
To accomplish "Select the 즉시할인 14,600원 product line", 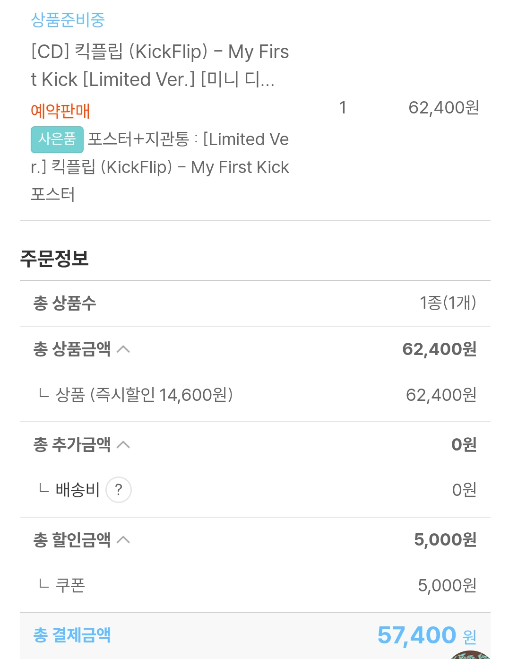I will [144, 395].
